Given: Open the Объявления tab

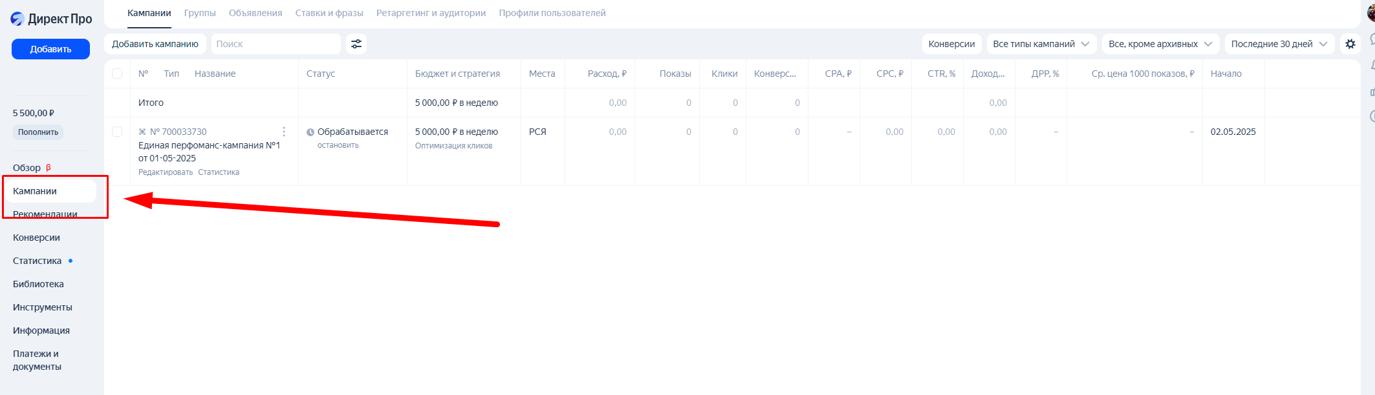Looking at the screenshot, I should point(255,13).
